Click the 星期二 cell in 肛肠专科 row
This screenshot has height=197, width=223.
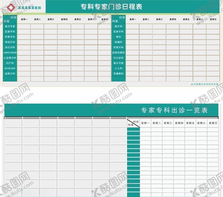point(37,32)
